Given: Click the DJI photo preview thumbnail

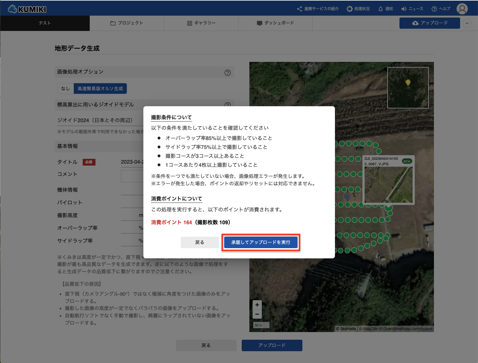Looking at the screenshot, I should coord(388,184).
